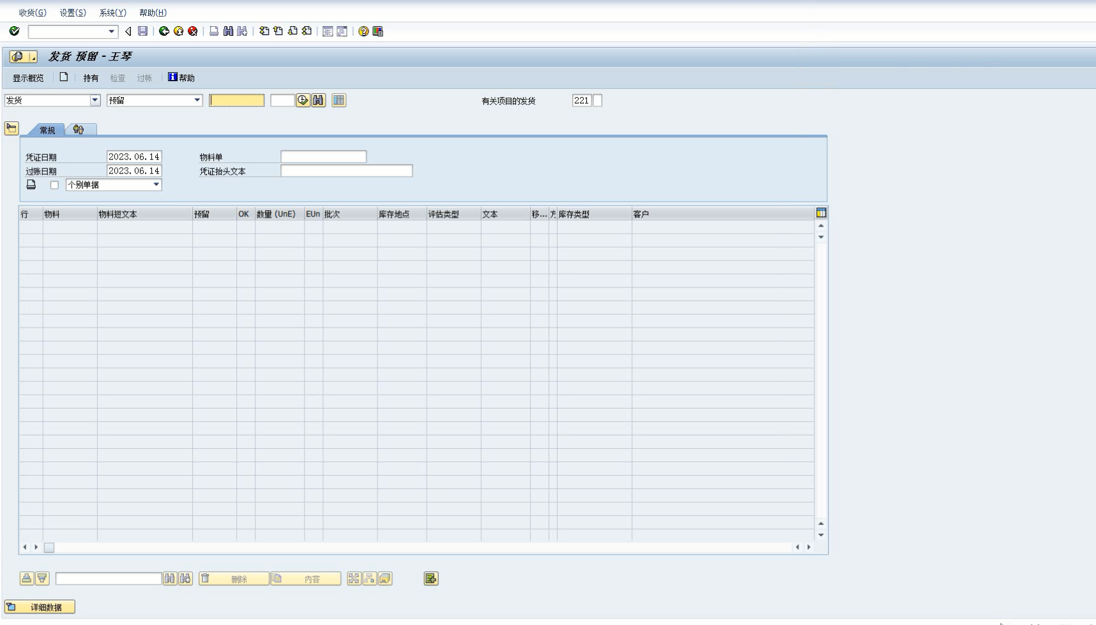The width and height of the screenshot is (1096, 625).
Task: Click the 凭证抬头文本 input field
Action: (x=346, y=171)
